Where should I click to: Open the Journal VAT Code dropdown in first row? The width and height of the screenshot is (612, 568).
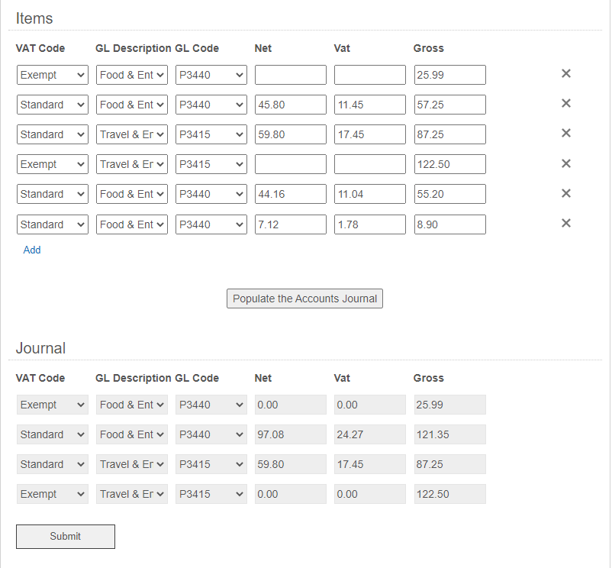pyautogui.click(x=53, y=405)
